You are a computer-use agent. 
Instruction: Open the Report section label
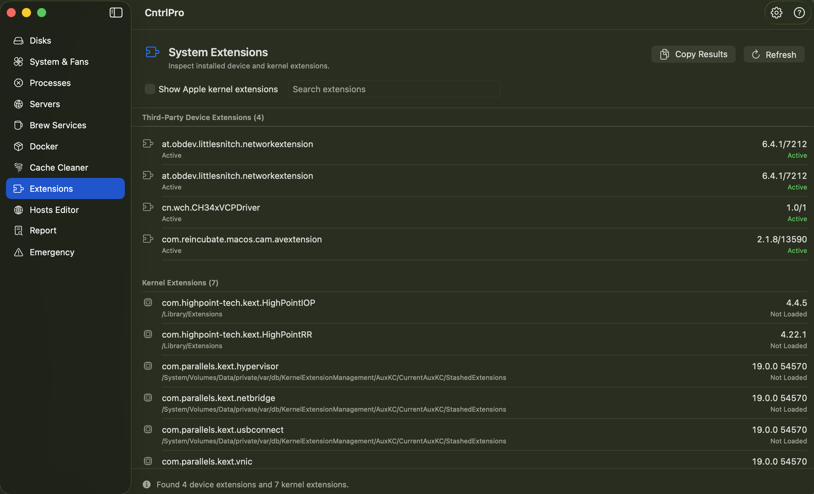click(43, 230)
